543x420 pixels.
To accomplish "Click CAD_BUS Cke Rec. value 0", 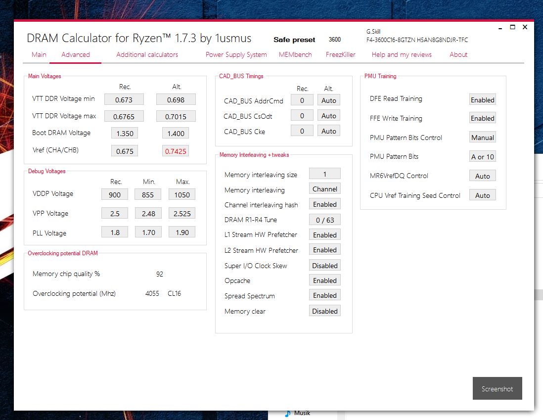I will tap(302, 131).
